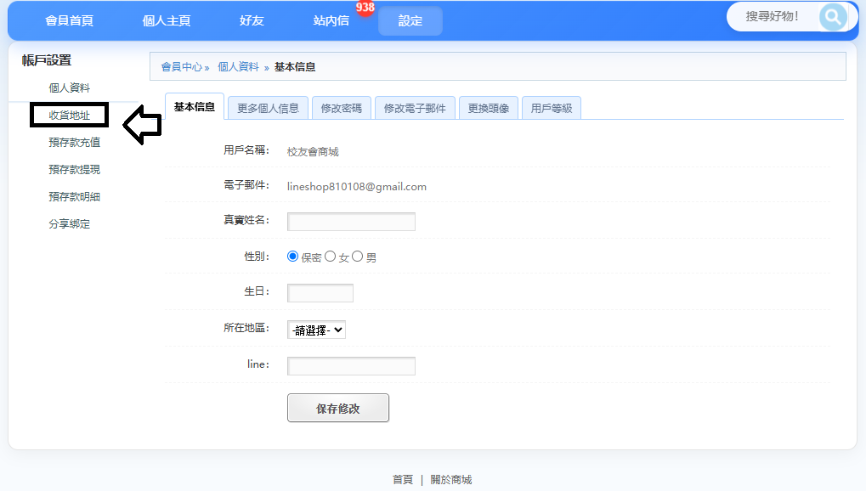
Task: Open the 會員首頁 menu item
Action: click(69, 20)
